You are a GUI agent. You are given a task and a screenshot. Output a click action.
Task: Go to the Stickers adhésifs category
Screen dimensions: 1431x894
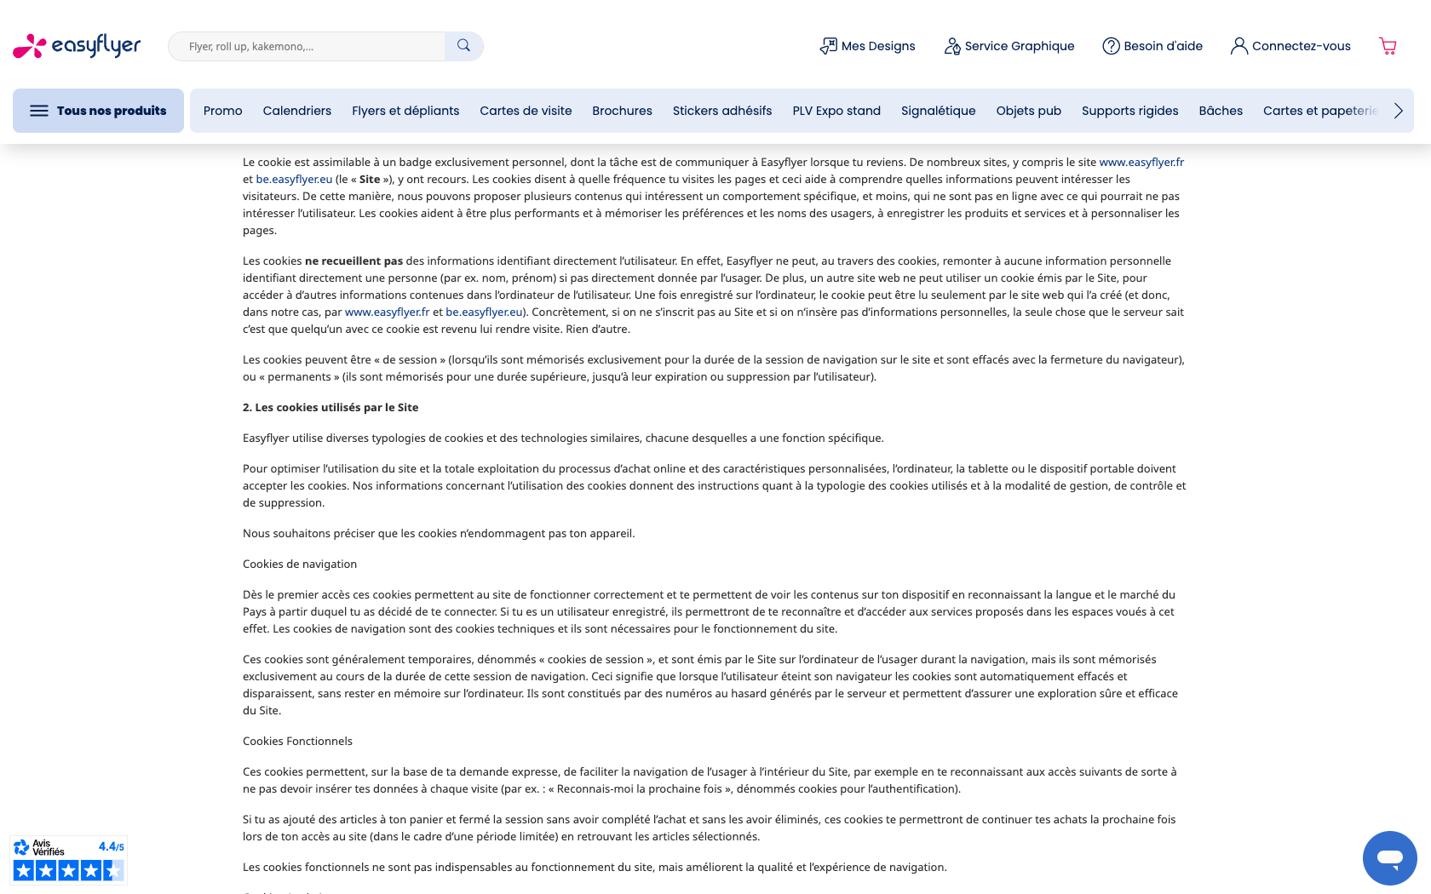(722, 111)
